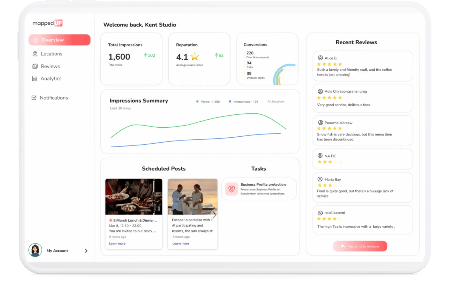This screenshot has height=281, width=449.
Task: Click the profile icon next to Alice D.
Action: tap(320, 58)
